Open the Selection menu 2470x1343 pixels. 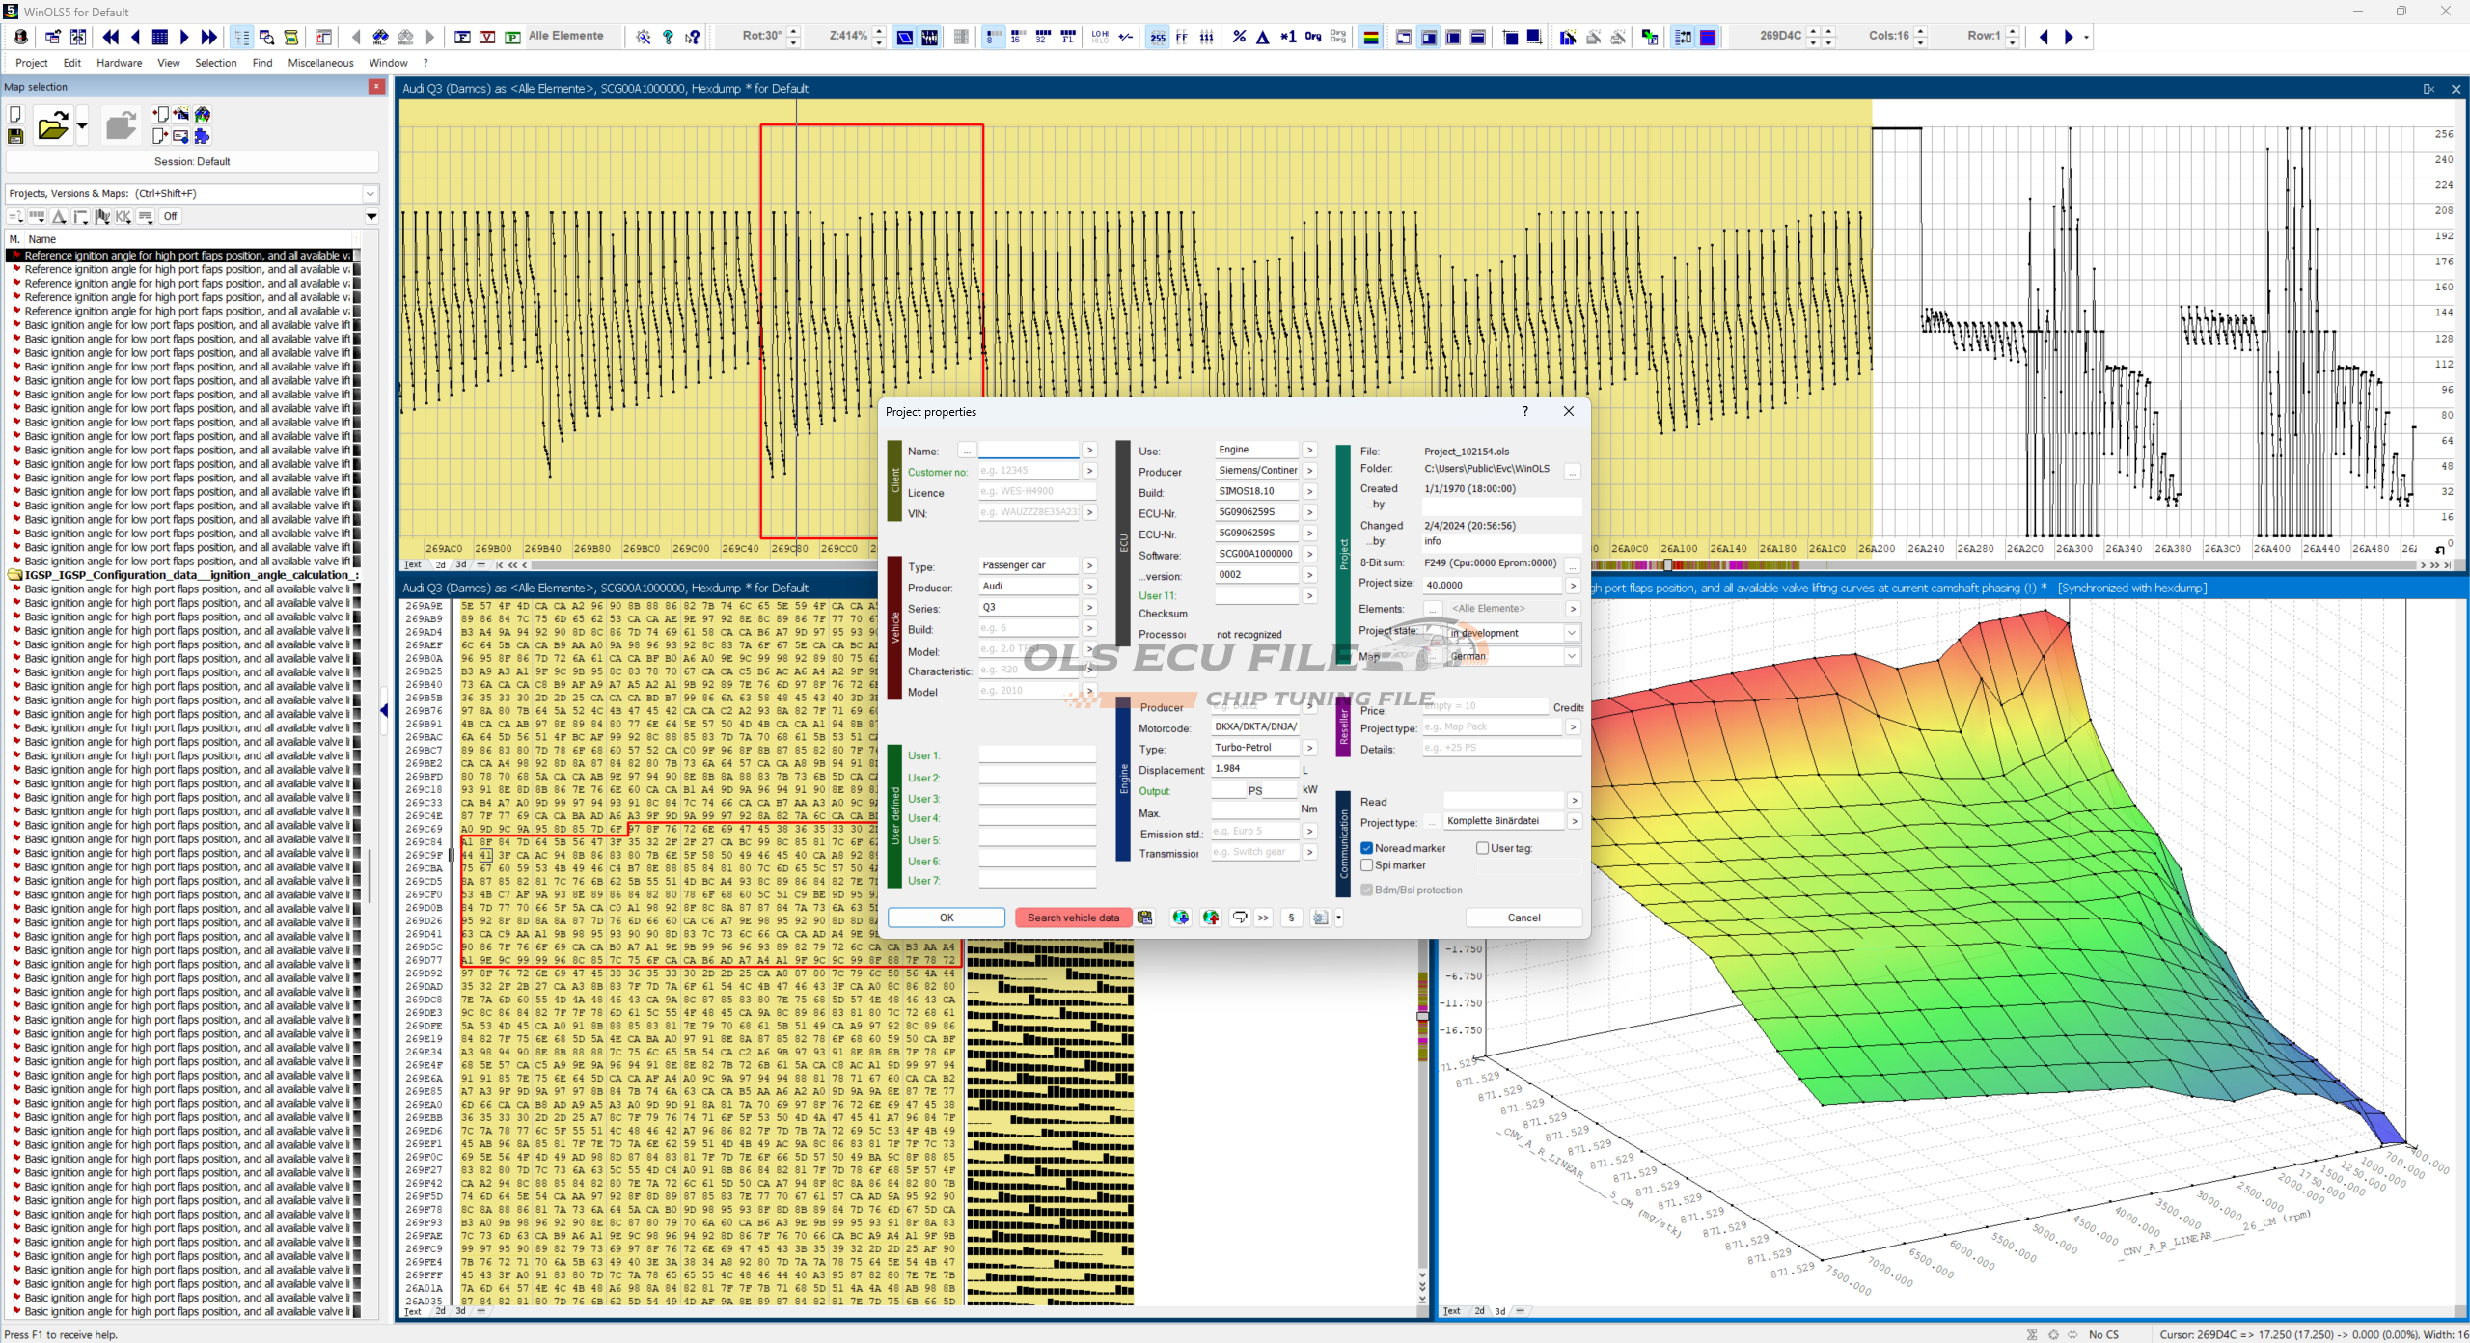click(x=216, y=63)
